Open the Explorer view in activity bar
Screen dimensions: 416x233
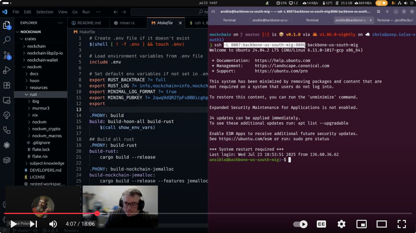pos(7,25)
